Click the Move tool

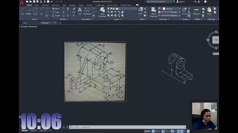[56, 8]
